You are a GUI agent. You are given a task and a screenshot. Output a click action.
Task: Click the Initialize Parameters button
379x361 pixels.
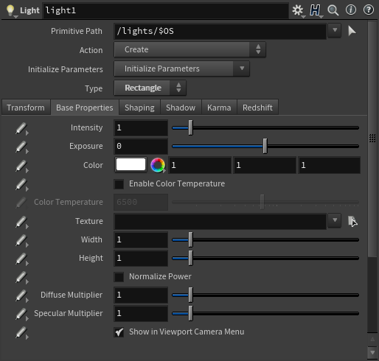click(x=181, y=69)
